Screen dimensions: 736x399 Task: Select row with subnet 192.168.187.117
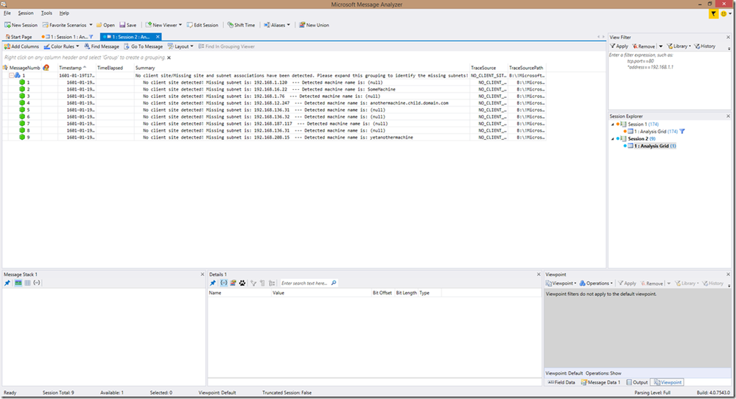(x=274, y=124)
